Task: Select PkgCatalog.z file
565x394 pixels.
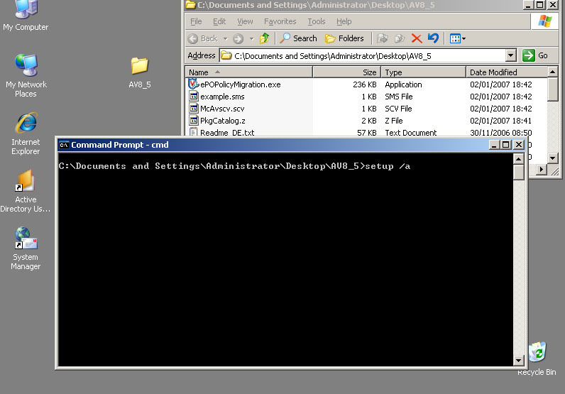Action: click(x=223, y=121)
